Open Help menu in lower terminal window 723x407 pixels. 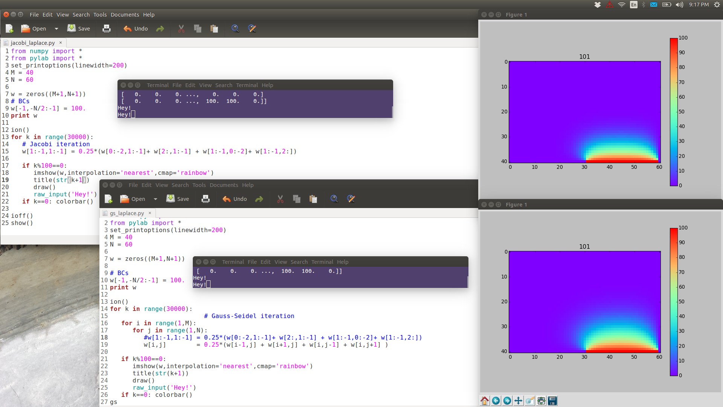pyautogui.click(x=343, y=262)
